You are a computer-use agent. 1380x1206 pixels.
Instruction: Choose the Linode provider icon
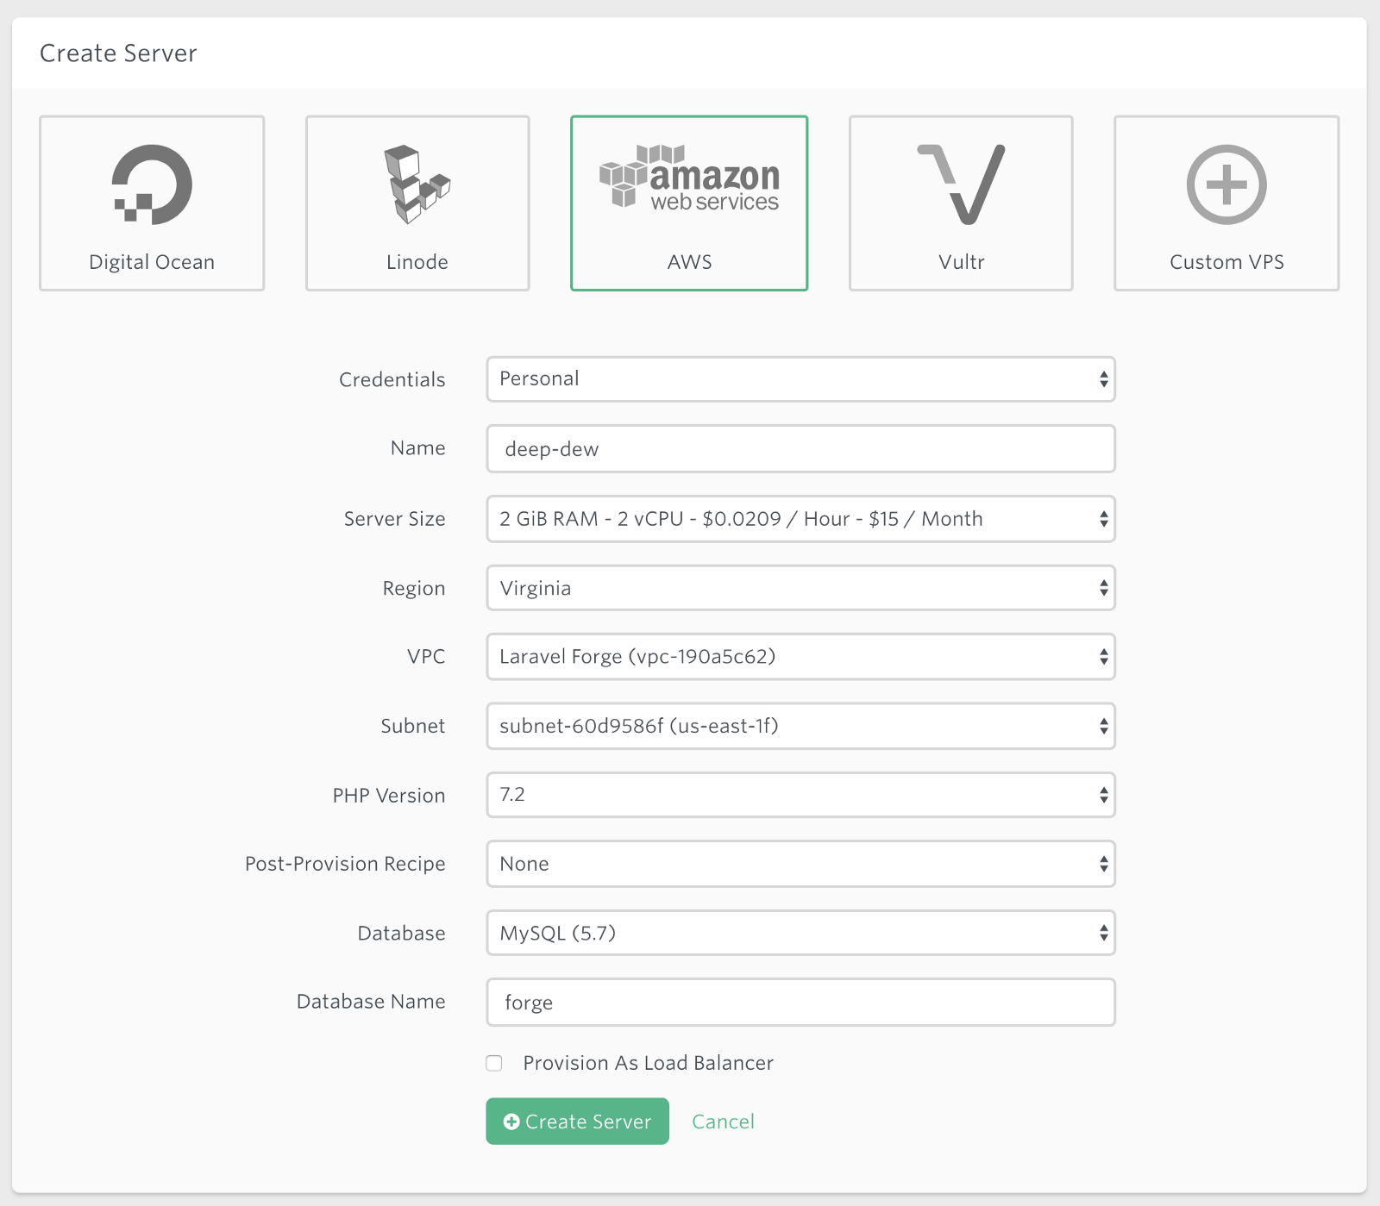pos(417,184)
